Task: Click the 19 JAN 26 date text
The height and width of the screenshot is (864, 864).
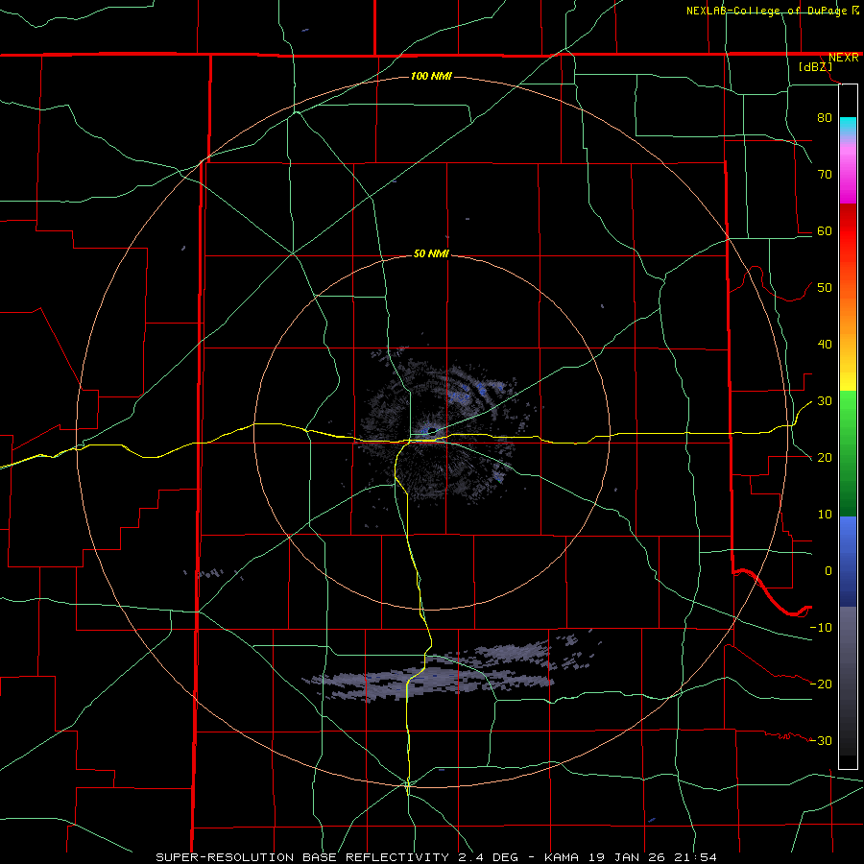Action: pyautogui.click(x=625, y=857)
